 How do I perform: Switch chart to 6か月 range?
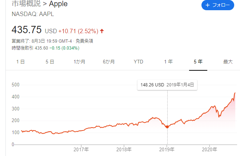pos(109,62)
